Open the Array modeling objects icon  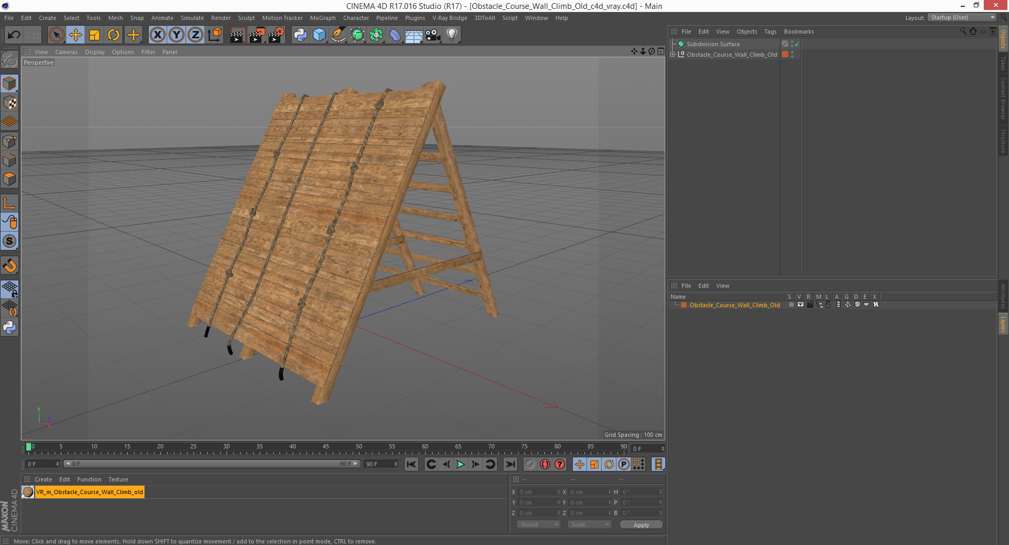click(376, 35)
